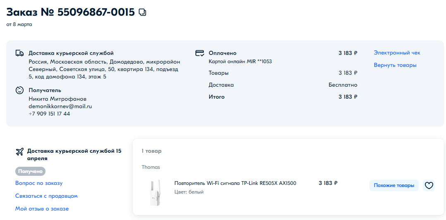446x220 pixels.
Task: Click the order number heading
Action: 70,12
